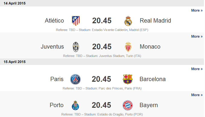Click the Atlético Madrid club crest
The height and width of the screenshot is (117, 205).
(x=76, y=21)
